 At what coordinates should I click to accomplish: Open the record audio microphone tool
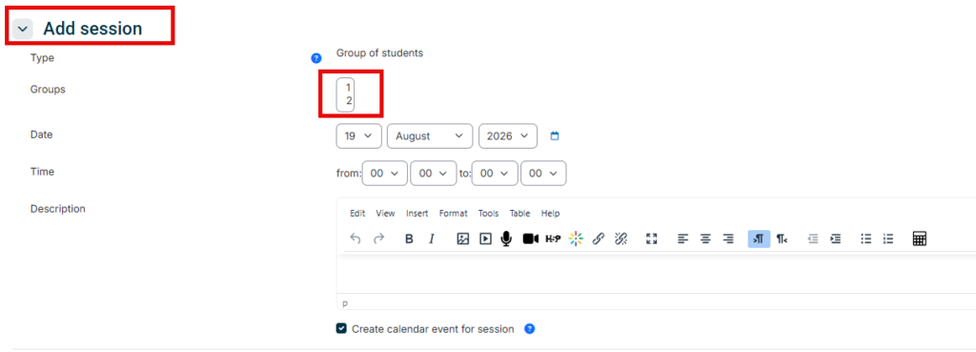[x=506, y=238]
